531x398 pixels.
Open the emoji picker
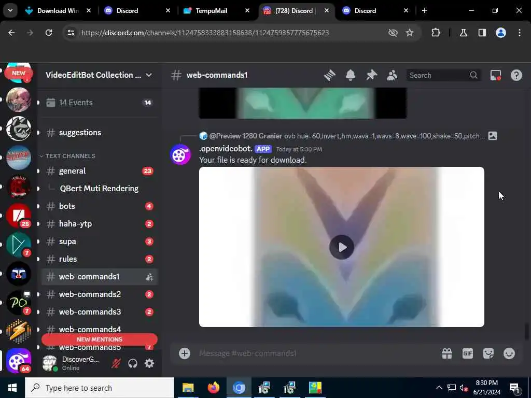[509, 353]
